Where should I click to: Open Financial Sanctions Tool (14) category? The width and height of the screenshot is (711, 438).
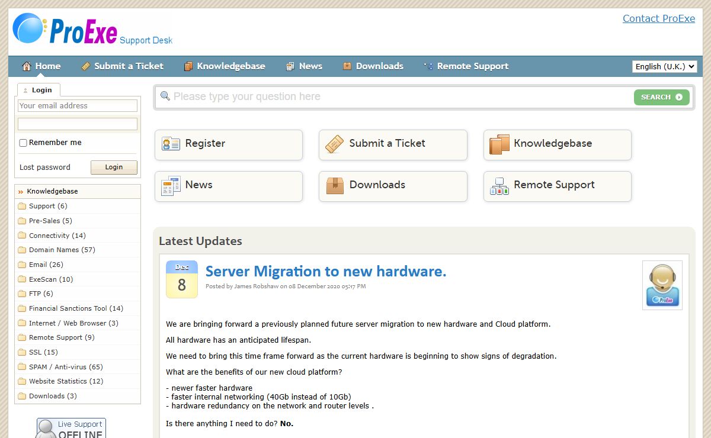(x=76, y=308)
